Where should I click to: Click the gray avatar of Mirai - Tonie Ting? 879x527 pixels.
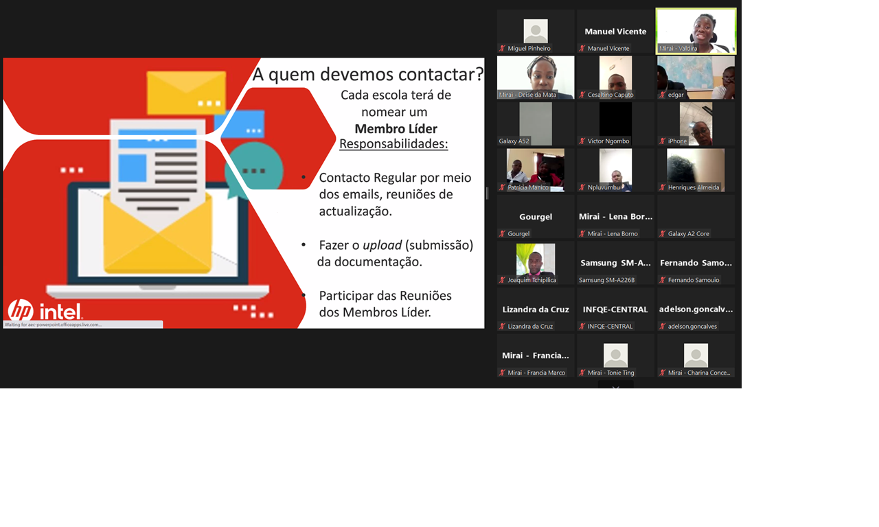point(615,355)
